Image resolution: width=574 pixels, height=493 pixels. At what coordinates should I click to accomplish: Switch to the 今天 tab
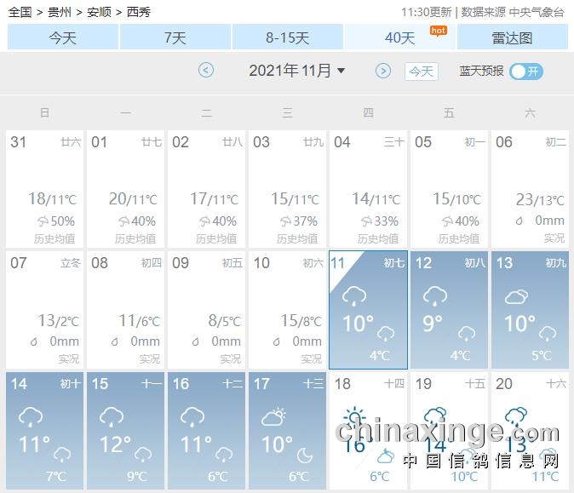click(x=63, y=37)
